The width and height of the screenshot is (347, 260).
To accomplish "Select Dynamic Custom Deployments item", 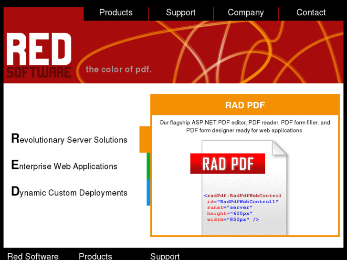I will click(x=69, y=192).
